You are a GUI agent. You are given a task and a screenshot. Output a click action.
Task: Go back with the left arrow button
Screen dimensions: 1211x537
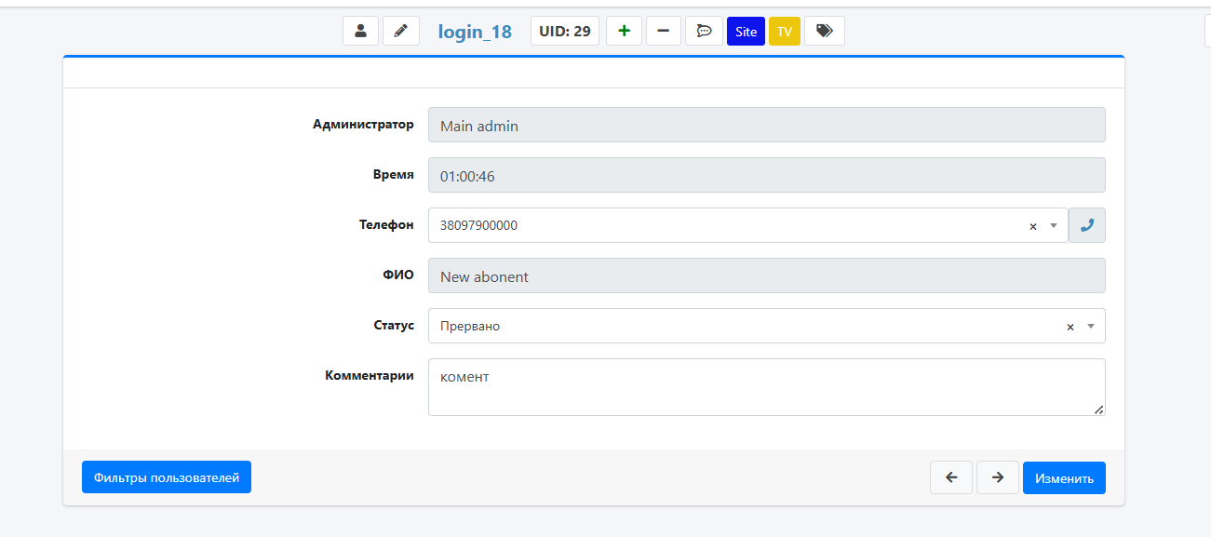coord(951,477)
